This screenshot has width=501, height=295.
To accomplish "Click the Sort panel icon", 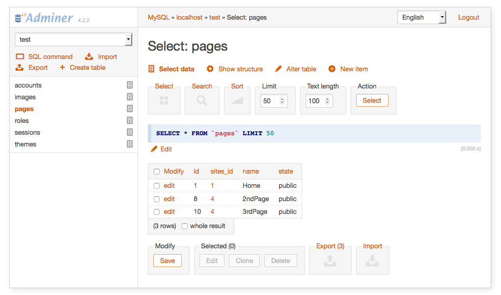I will 237,100.
